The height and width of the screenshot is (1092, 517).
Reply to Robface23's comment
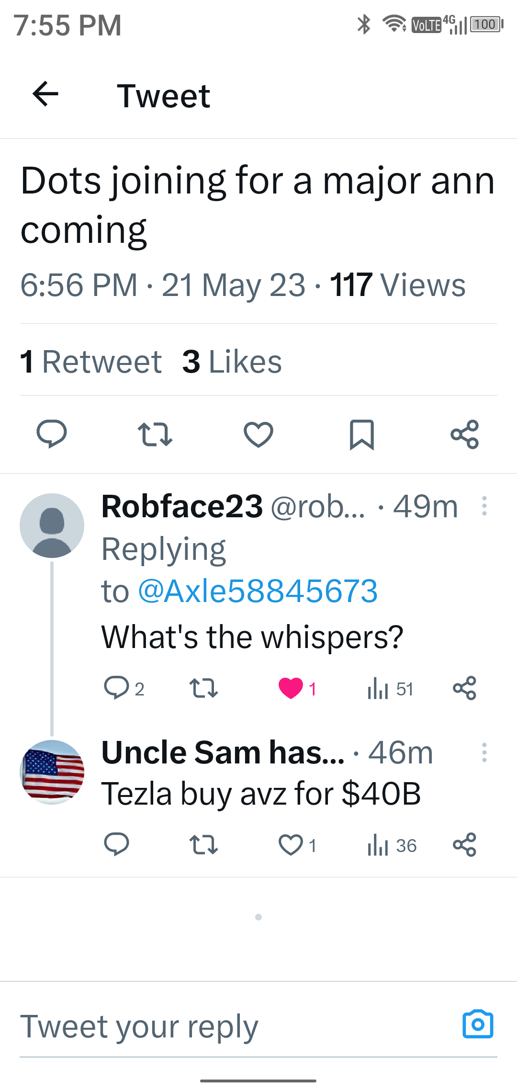coord(116,689)
